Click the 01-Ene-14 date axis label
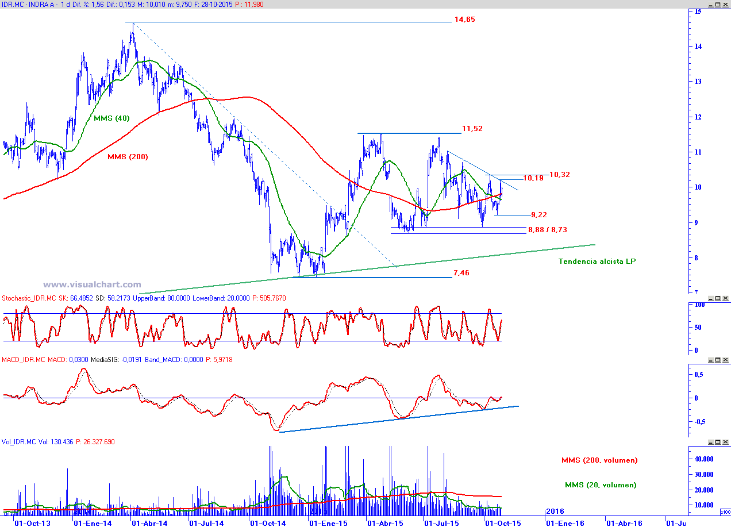 pyautogui.click(x=93, y=523)
